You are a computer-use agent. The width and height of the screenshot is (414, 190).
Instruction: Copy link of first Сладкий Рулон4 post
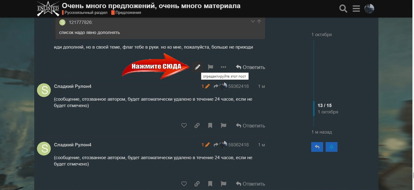tap(197, 126)
